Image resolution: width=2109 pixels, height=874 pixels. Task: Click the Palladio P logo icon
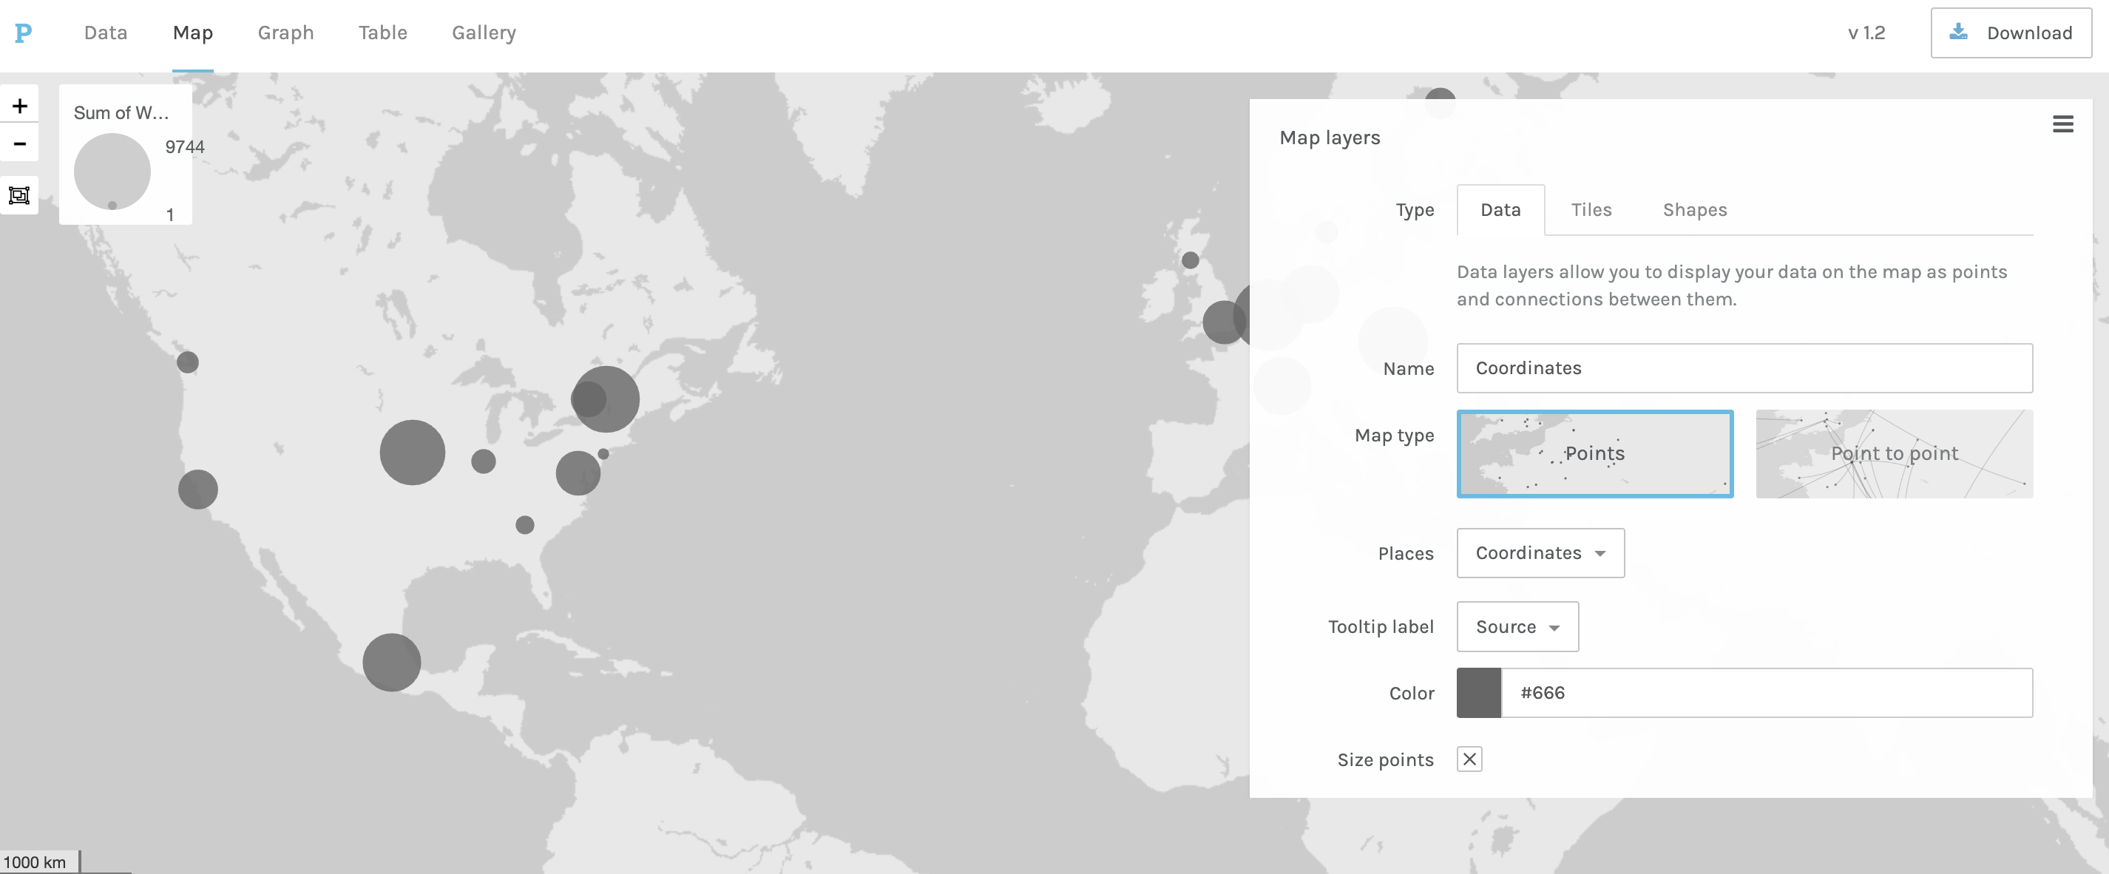pos(23,33)
